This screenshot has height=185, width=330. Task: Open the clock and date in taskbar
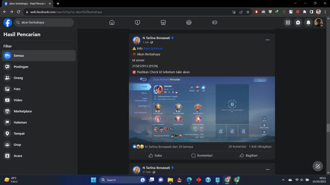(x=319, y=180)
